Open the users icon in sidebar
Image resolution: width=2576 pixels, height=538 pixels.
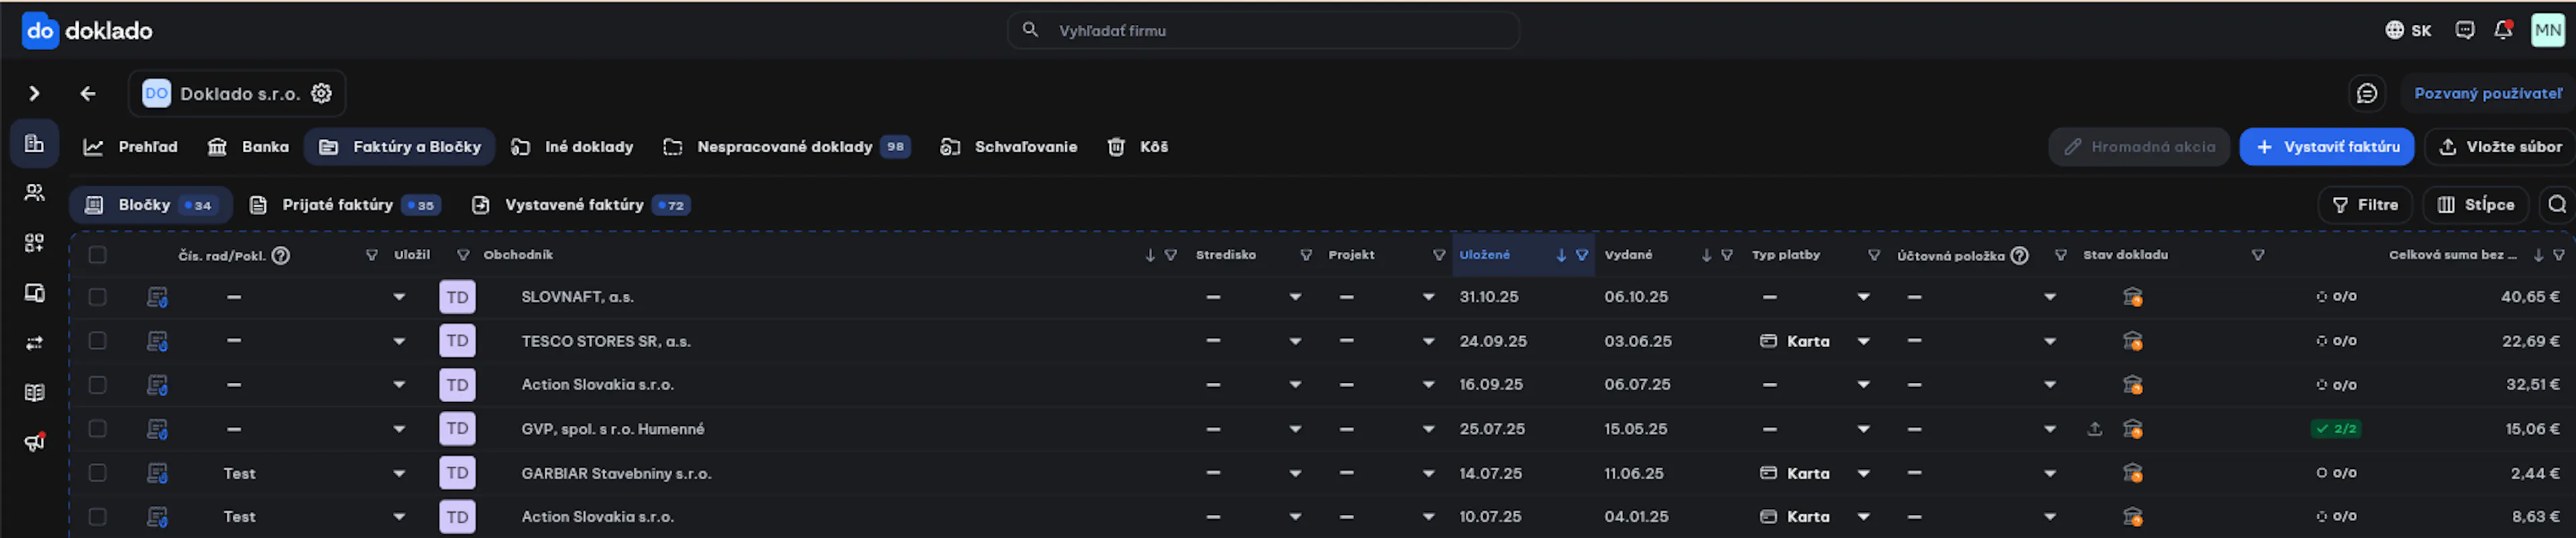click(34, 193)
